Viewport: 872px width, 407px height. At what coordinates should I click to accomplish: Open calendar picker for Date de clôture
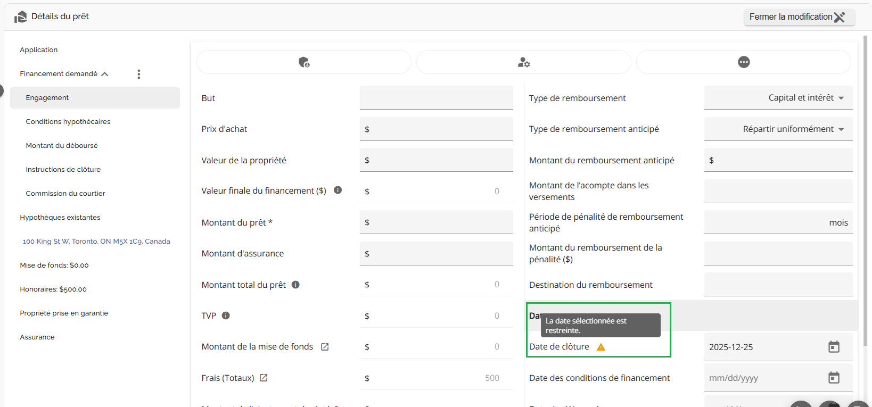[834, 347]
